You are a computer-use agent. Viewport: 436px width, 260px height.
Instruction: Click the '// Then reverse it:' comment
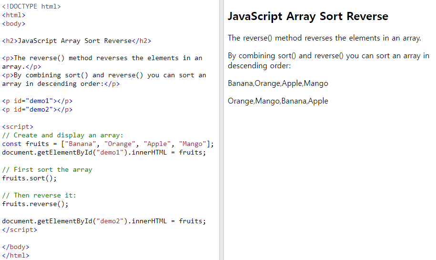[x=39, y=196]
